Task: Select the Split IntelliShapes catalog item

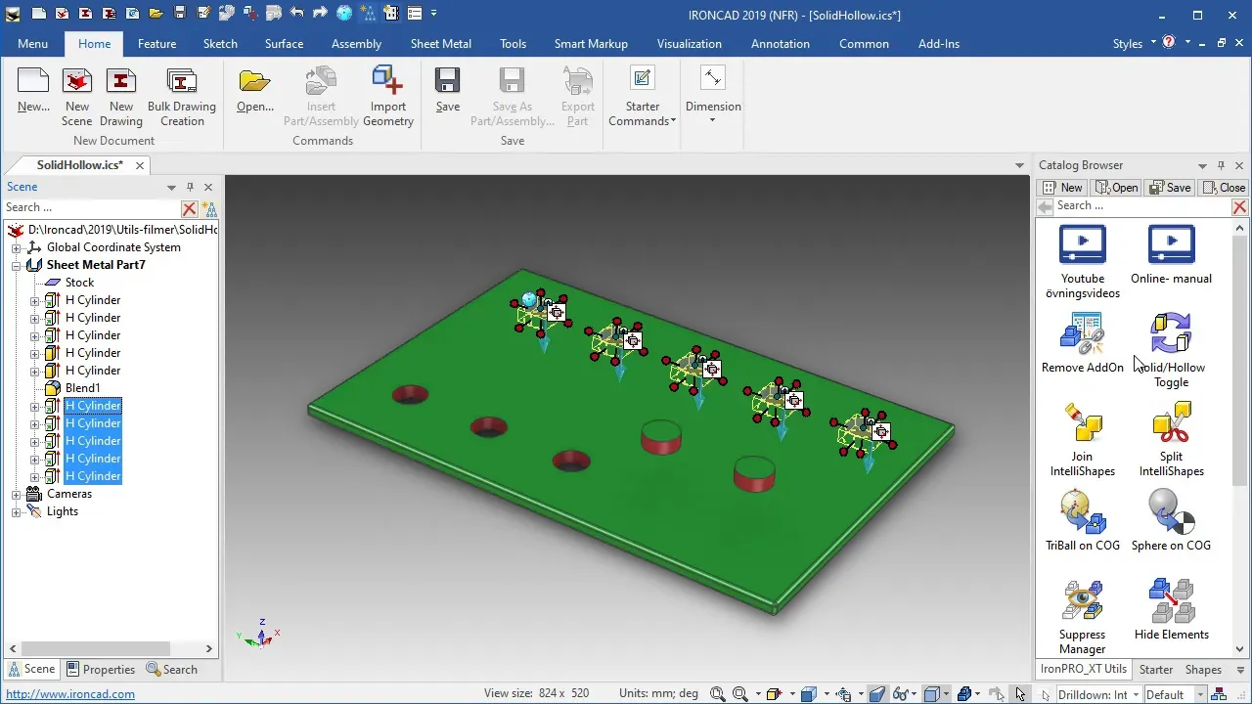Action: [1171, 438]
